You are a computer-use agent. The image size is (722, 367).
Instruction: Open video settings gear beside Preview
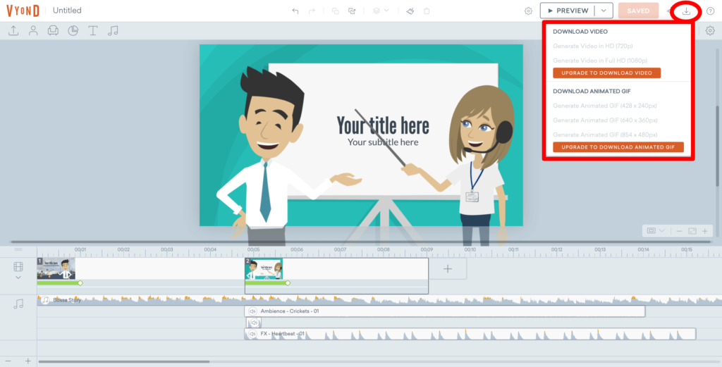point(528,11)
